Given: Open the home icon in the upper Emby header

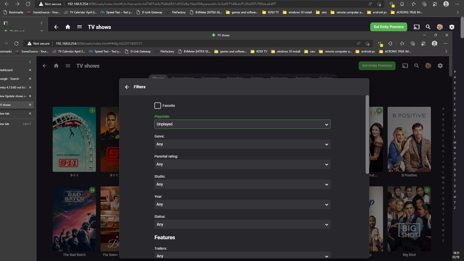Looking at the screenshot, I should tap(68, 27).
